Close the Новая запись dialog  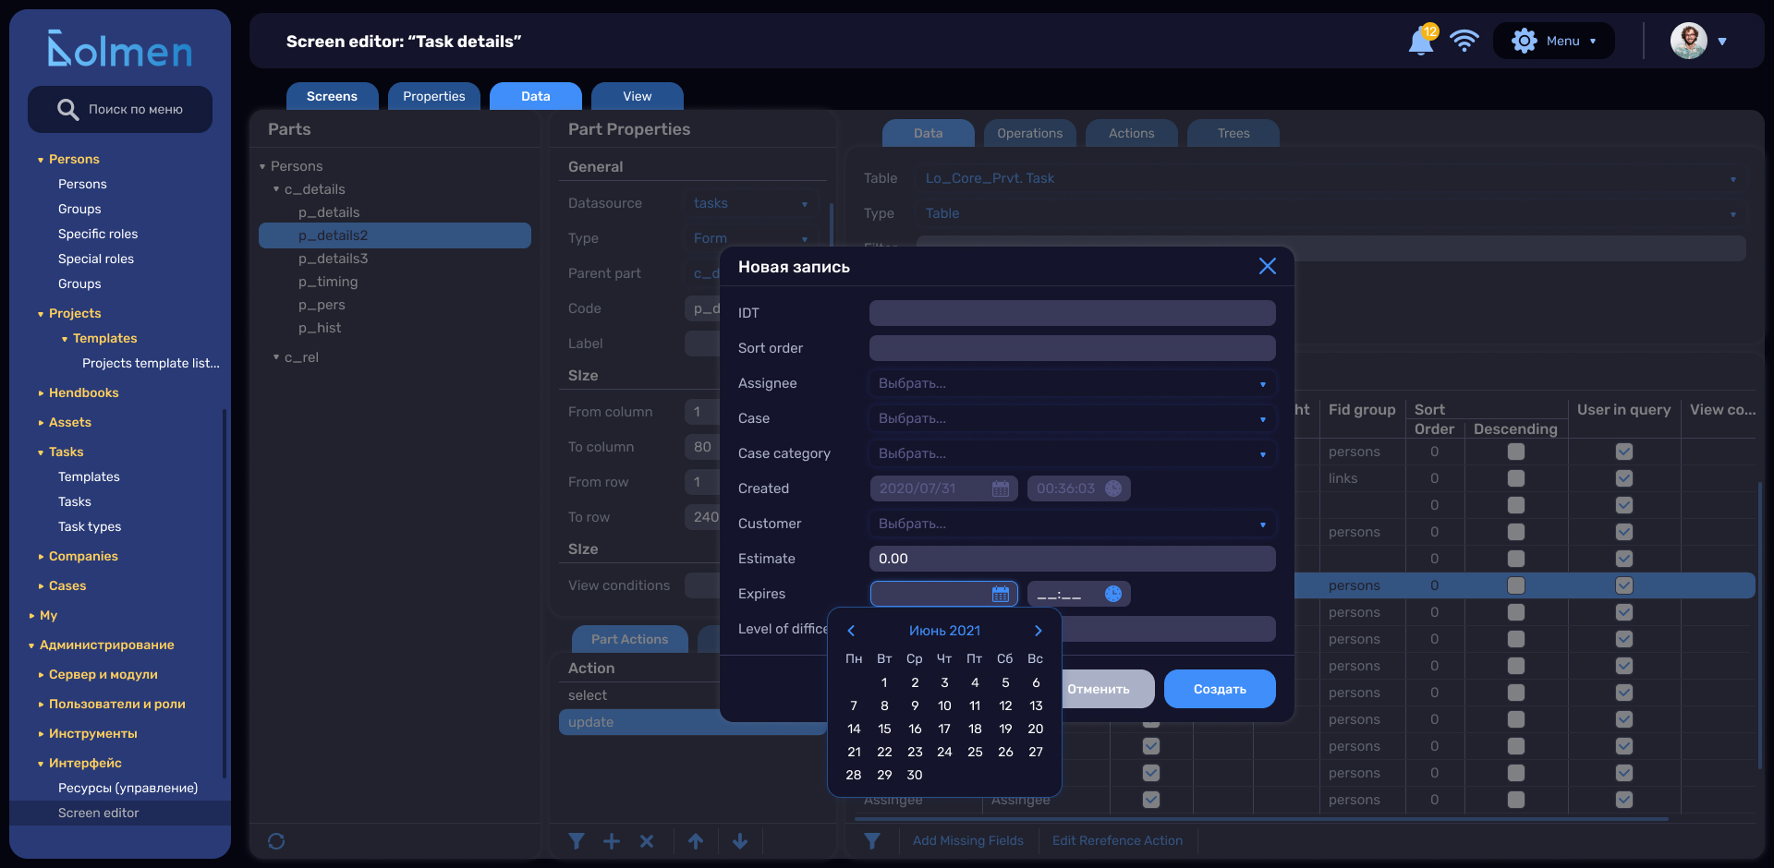1268,266
